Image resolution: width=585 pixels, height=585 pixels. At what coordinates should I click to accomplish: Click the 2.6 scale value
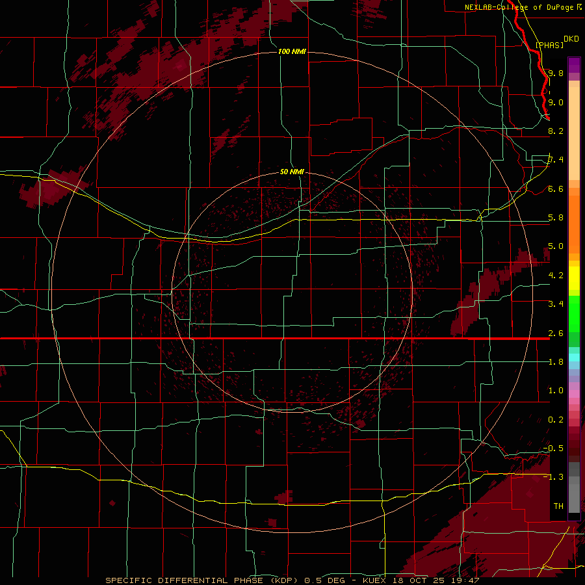pyautogui.click(x=556, y=333)
